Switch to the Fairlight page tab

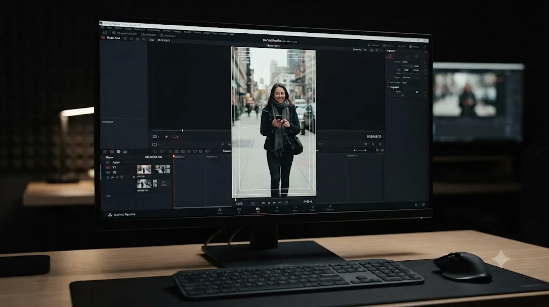pyautogui.click(x=313, y=209)
